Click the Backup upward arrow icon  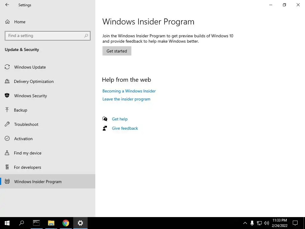point(7,110)
